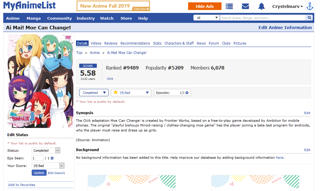Open the Your Score dropdown in sidebar

tap(48, 166)
